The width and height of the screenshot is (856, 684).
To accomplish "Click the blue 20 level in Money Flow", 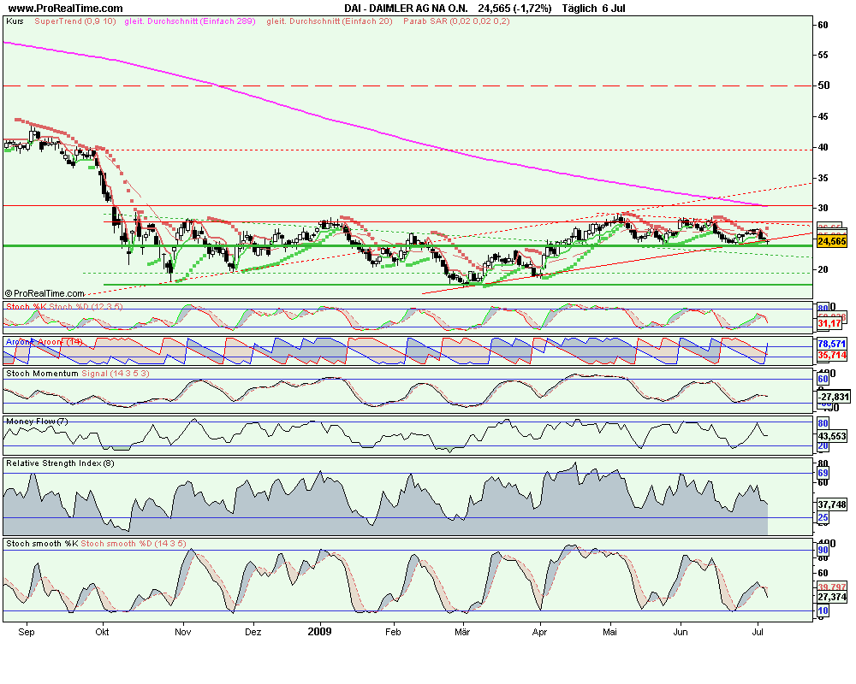I will point(823,446).
